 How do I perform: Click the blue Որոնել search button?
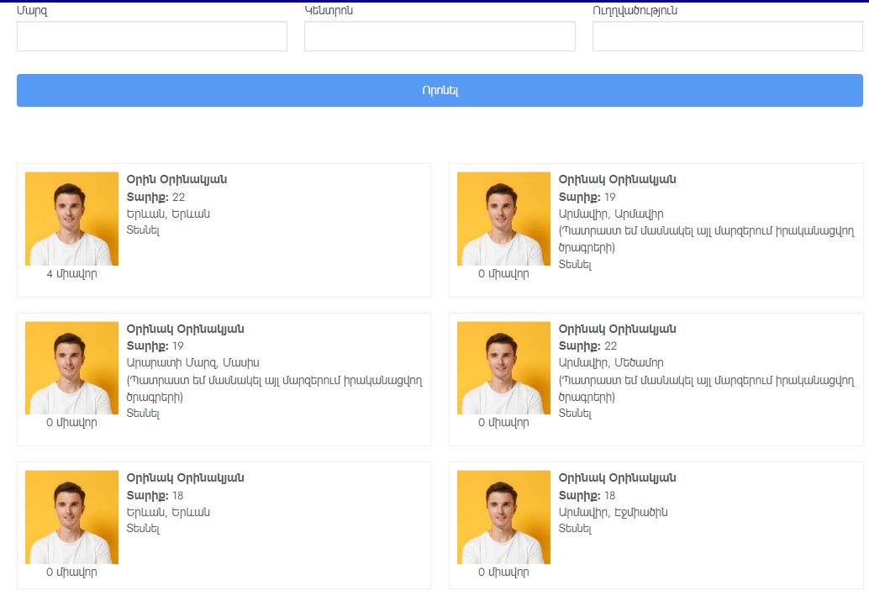tap(440, 91)
